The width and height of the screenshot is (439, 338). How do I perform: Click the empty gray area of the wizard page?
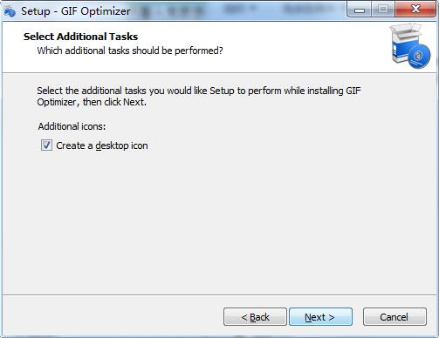219,220
